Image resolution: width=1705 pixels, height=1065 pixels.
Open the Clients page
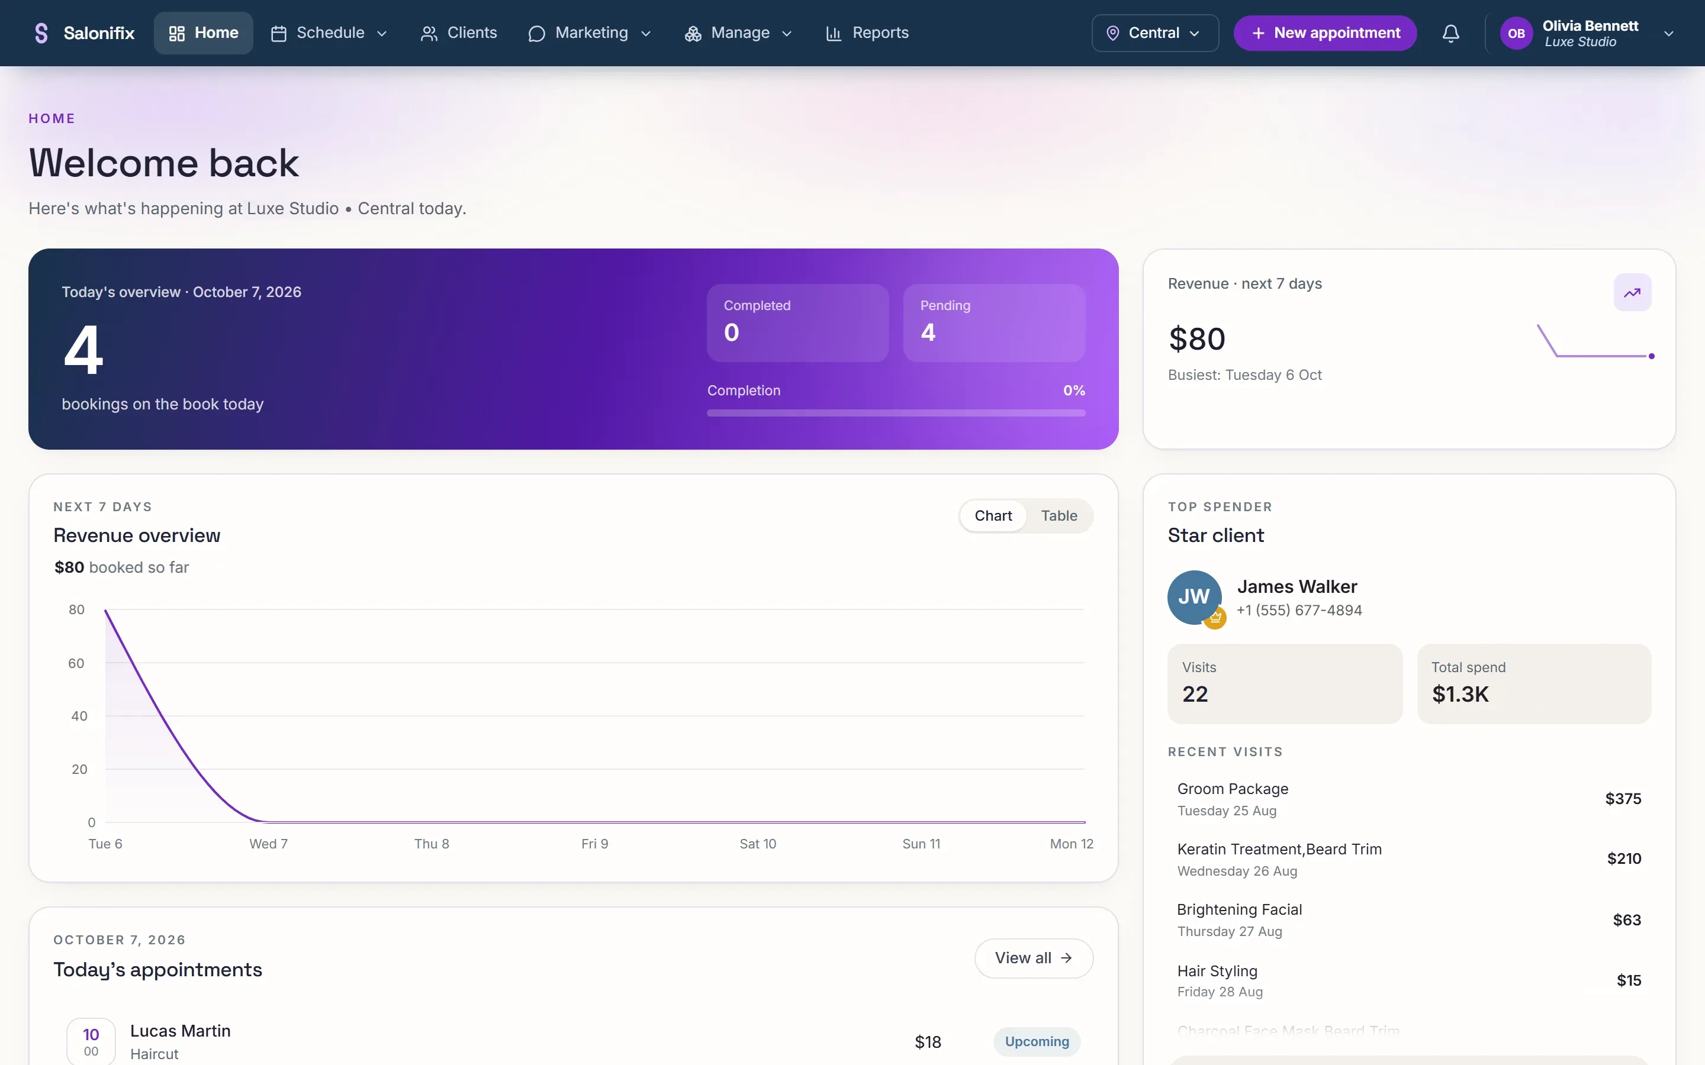pyautogui.click(x=459, y=33)
